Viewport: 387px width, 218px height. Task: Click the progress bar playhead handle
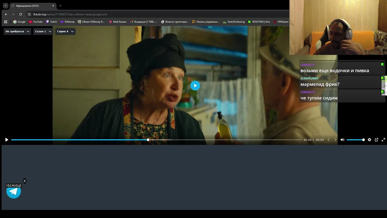click(148, 140)
